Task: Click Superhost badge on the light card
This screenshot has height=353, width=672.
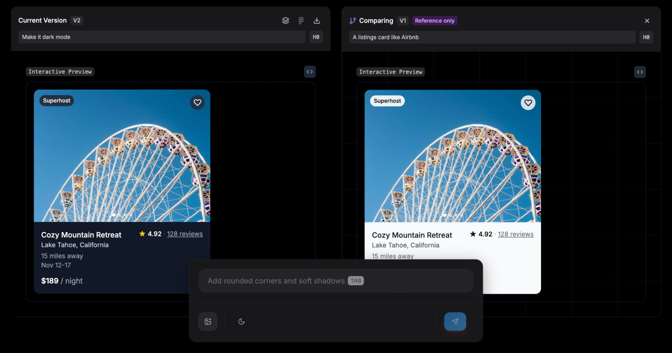Action: coord(388,101)
